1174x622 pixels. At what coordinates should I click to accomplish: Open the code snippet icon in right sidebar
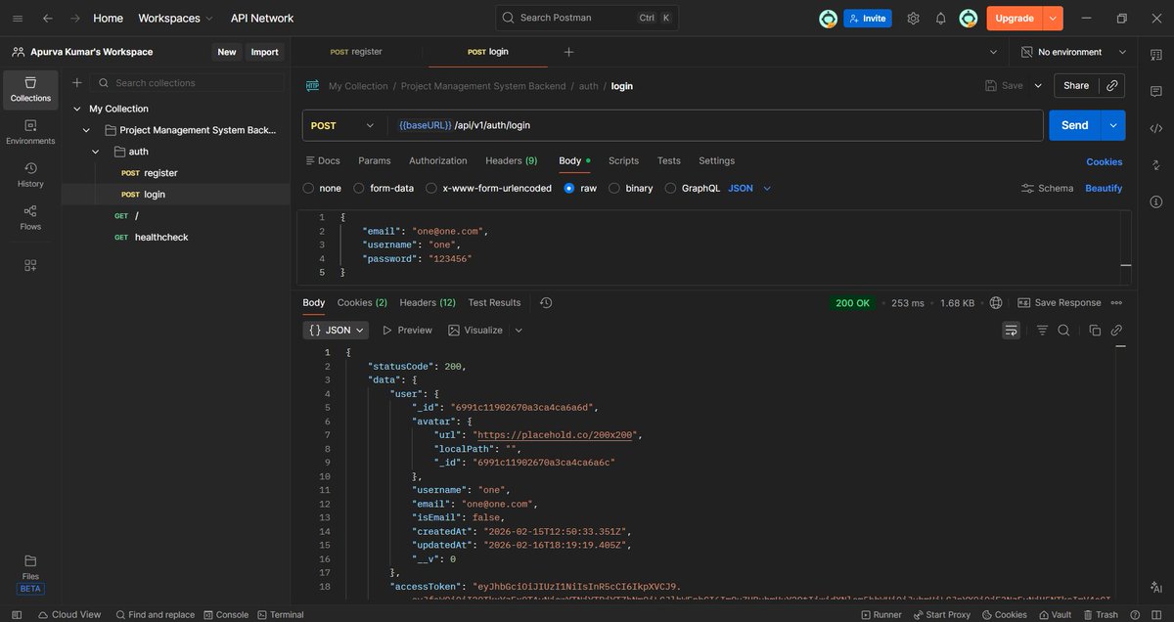pos(1155,128)
